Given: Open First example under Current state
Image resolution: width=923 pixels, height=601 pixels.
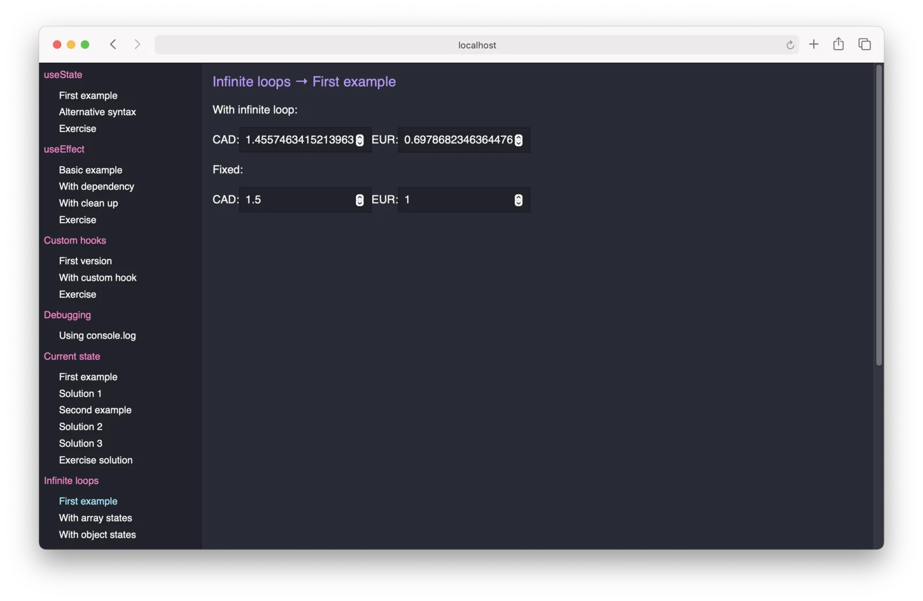Looking at the screenshot, I should (88, 377).
